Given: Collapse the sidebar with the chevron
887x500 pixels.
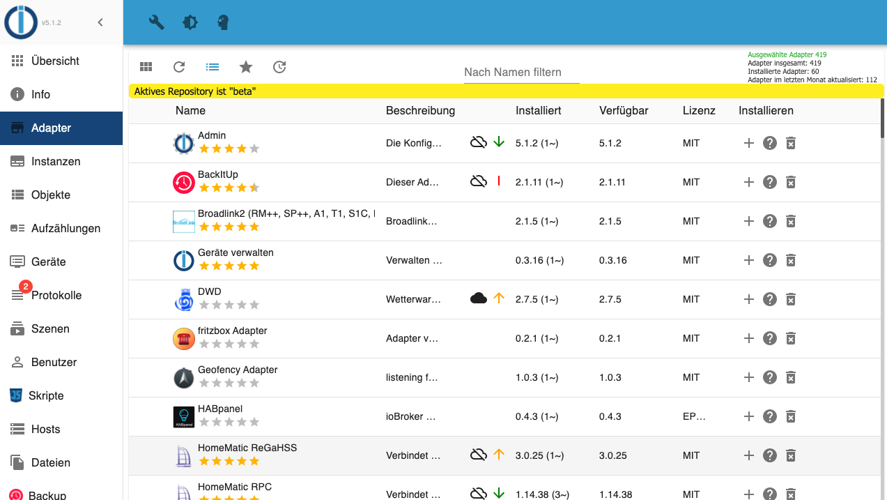Looking at the screenshot, I should coord(100,22).
